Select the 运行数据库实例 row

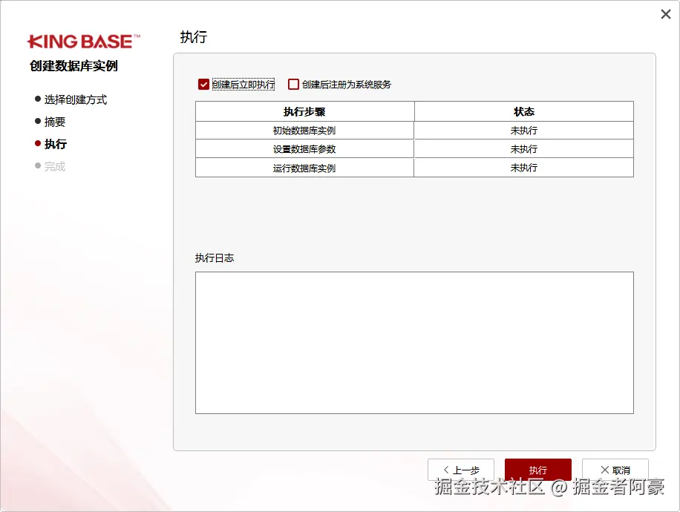pyautogui.click(x=414, y=168)
